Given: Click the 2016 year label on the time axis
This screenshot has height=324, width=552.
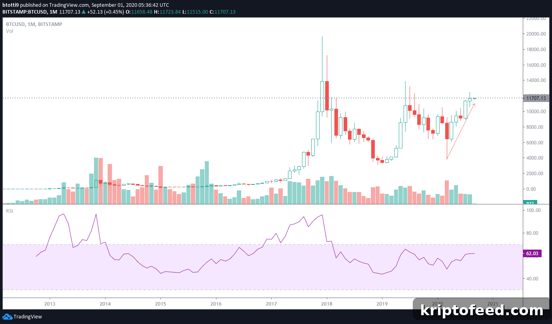Looking at the screenshot, I should click(216, 303).
